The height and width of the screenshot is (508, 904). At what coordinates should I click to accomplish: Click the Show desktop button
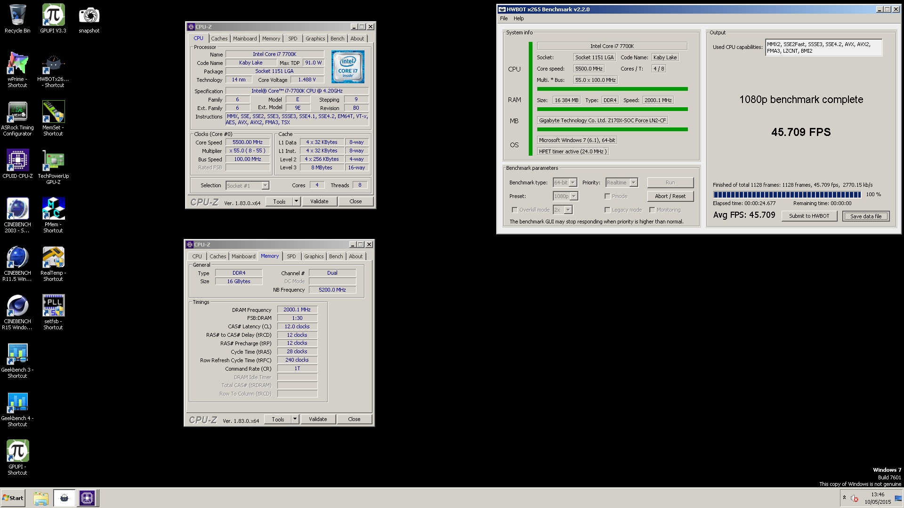898,498
